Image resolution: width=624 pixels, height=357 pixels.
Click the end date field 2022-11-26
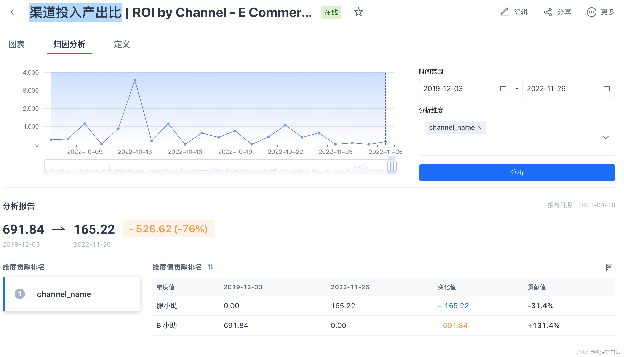[x=569, y=88]
